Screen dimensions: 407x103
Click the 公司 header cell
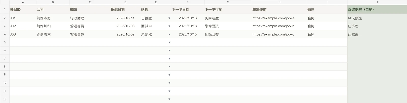tap(53, 9)
